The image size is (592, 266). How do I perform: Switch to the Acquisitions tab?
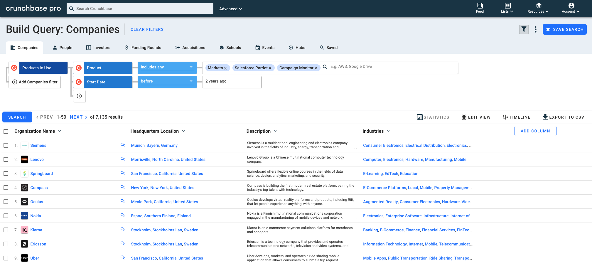click(x=190, y=48)
